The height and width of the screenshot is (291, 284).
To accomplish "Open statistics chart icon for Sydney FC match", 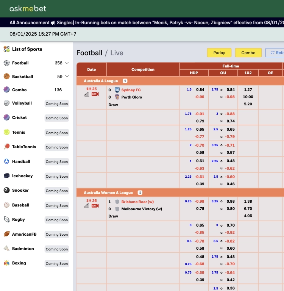I will coord(87,94).
